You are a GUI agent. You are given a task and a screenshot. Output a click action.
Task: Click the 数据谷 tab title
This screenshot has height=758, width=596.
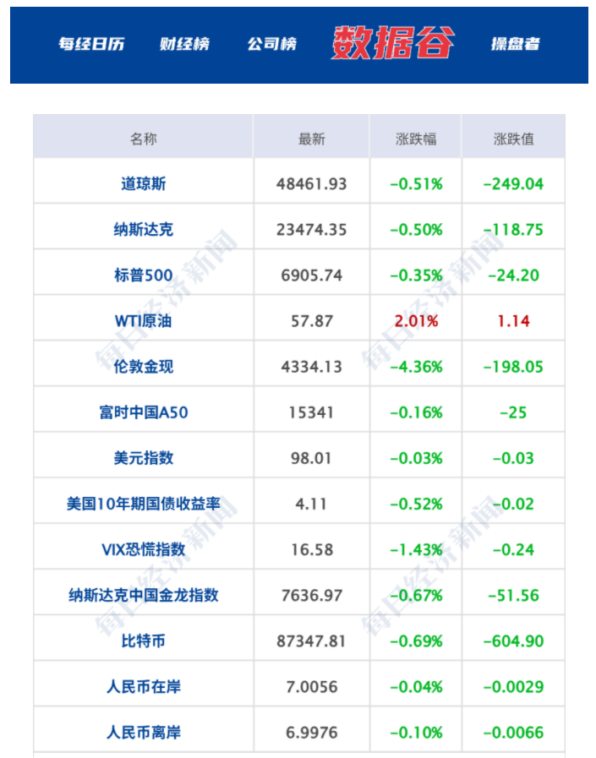click(x=392, y=43)
